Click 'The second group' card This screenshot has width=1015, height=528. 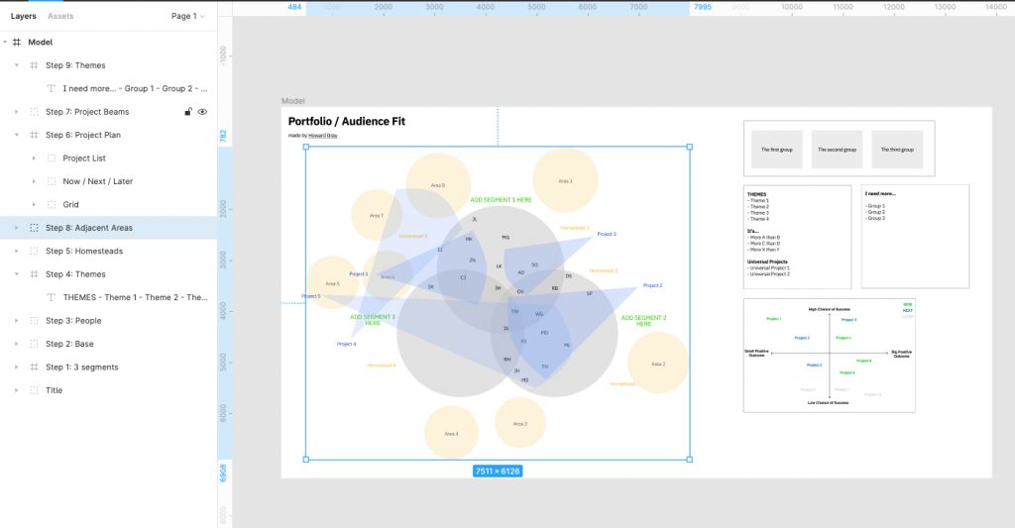click(x=837, y=150)
